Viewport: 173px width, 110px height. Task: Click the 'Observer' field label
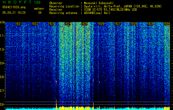pos(56,3)
